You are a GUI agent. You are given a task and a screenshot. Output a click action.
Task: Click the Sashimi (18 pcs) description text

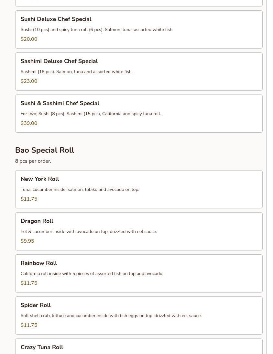76,72
